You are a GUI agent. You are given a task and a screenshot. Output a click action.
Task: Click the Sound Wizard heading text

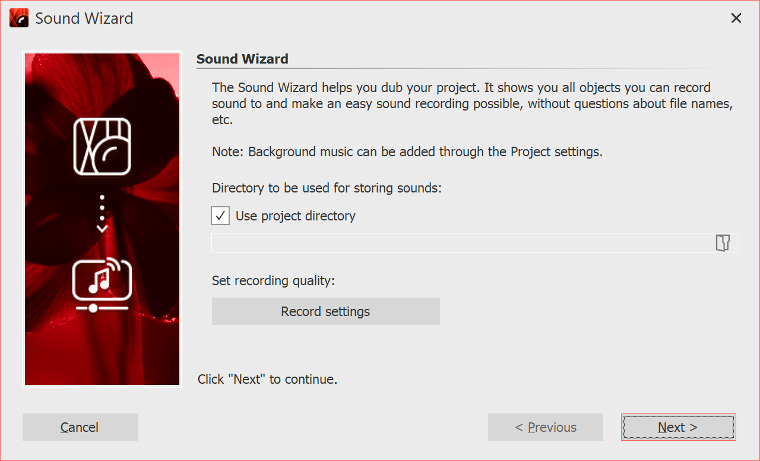pyautogui.click(x=242, y=59)
